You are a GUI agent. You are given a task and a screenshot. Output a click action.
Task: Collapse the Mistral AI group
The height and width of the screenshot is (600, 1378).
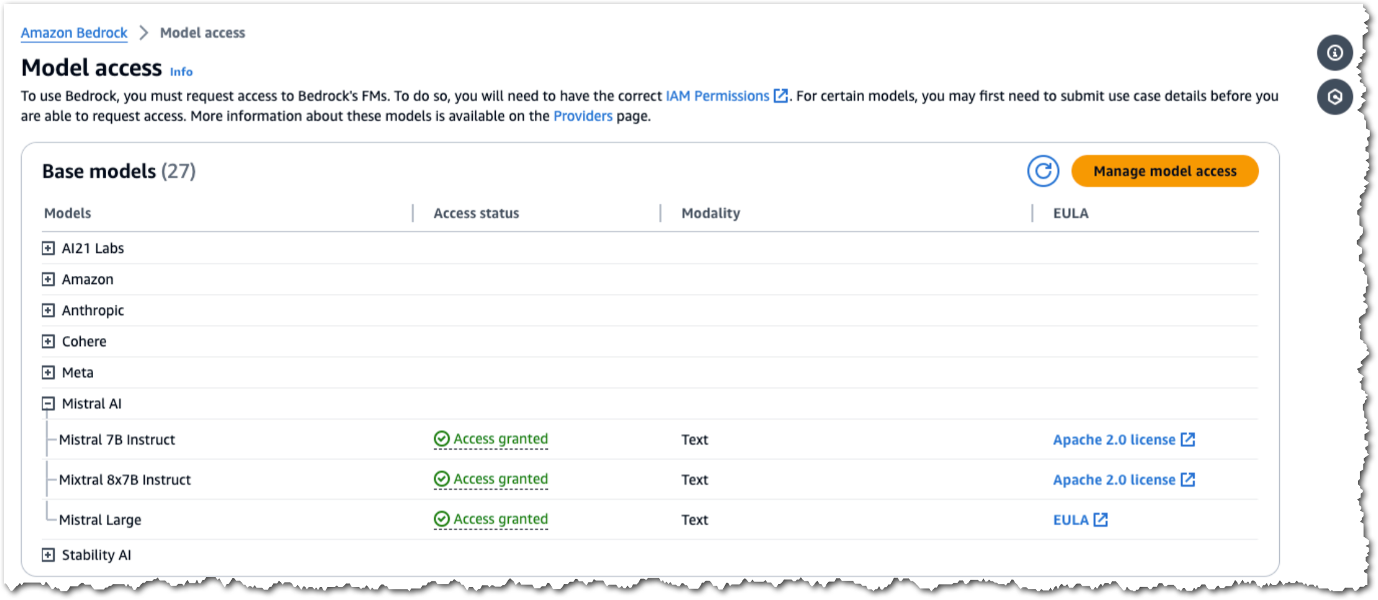pyautogui.click(x=48, y=404)
